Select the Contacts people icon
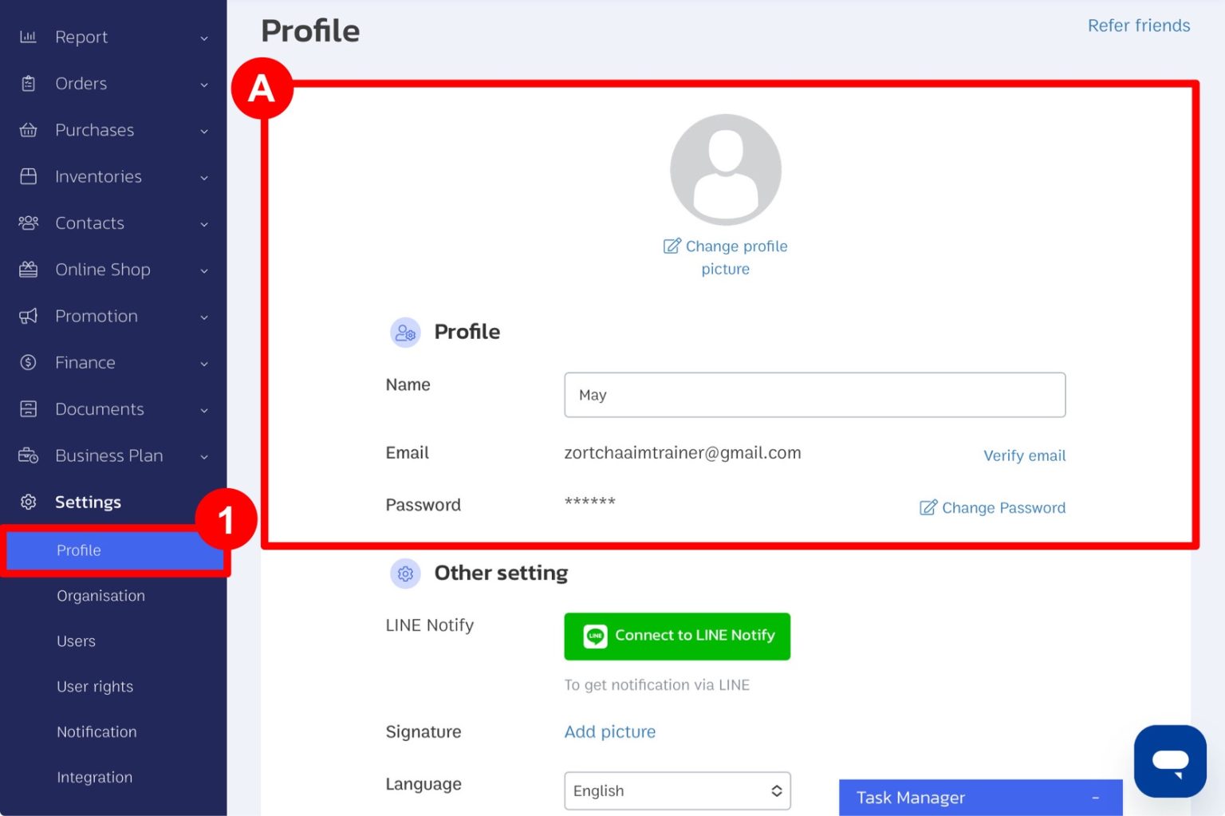 click(28, 223)
